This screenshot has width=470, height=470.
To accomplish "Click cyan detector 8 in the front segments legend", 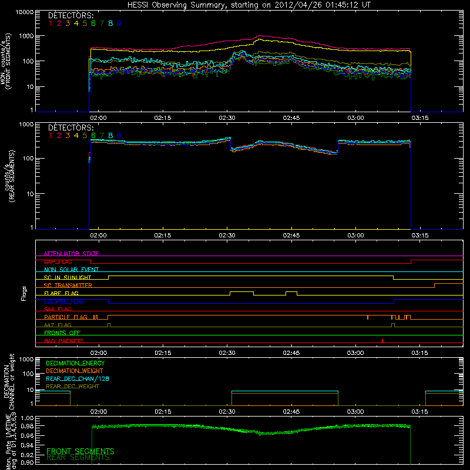I will coord(110,23).
